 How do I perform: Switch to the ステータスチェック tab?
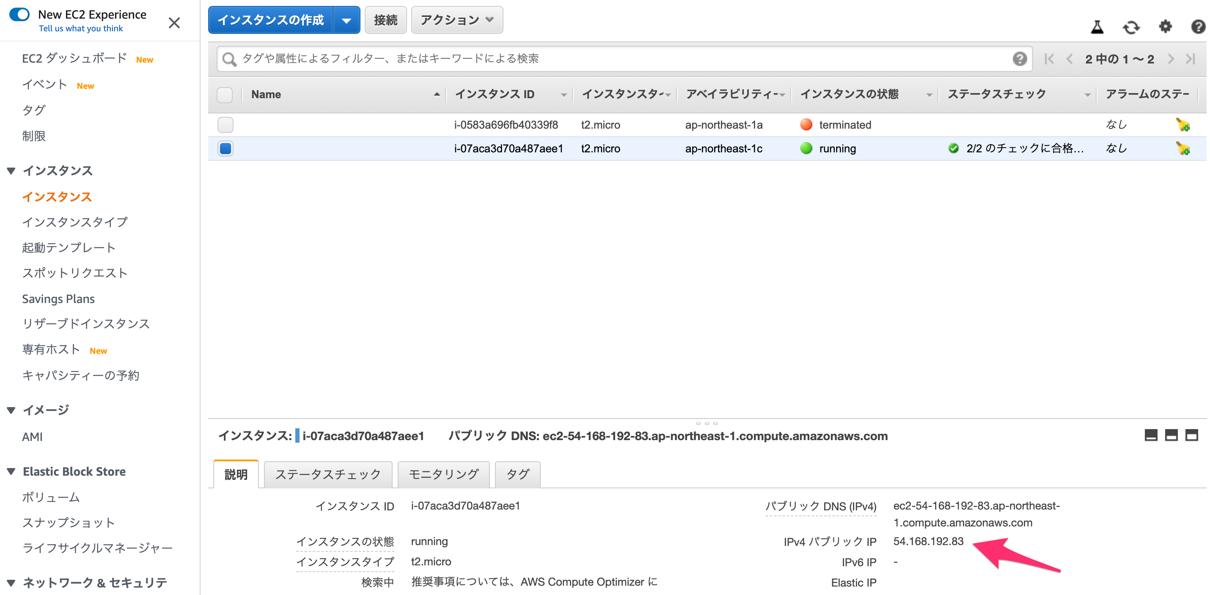tap(328, 474)
